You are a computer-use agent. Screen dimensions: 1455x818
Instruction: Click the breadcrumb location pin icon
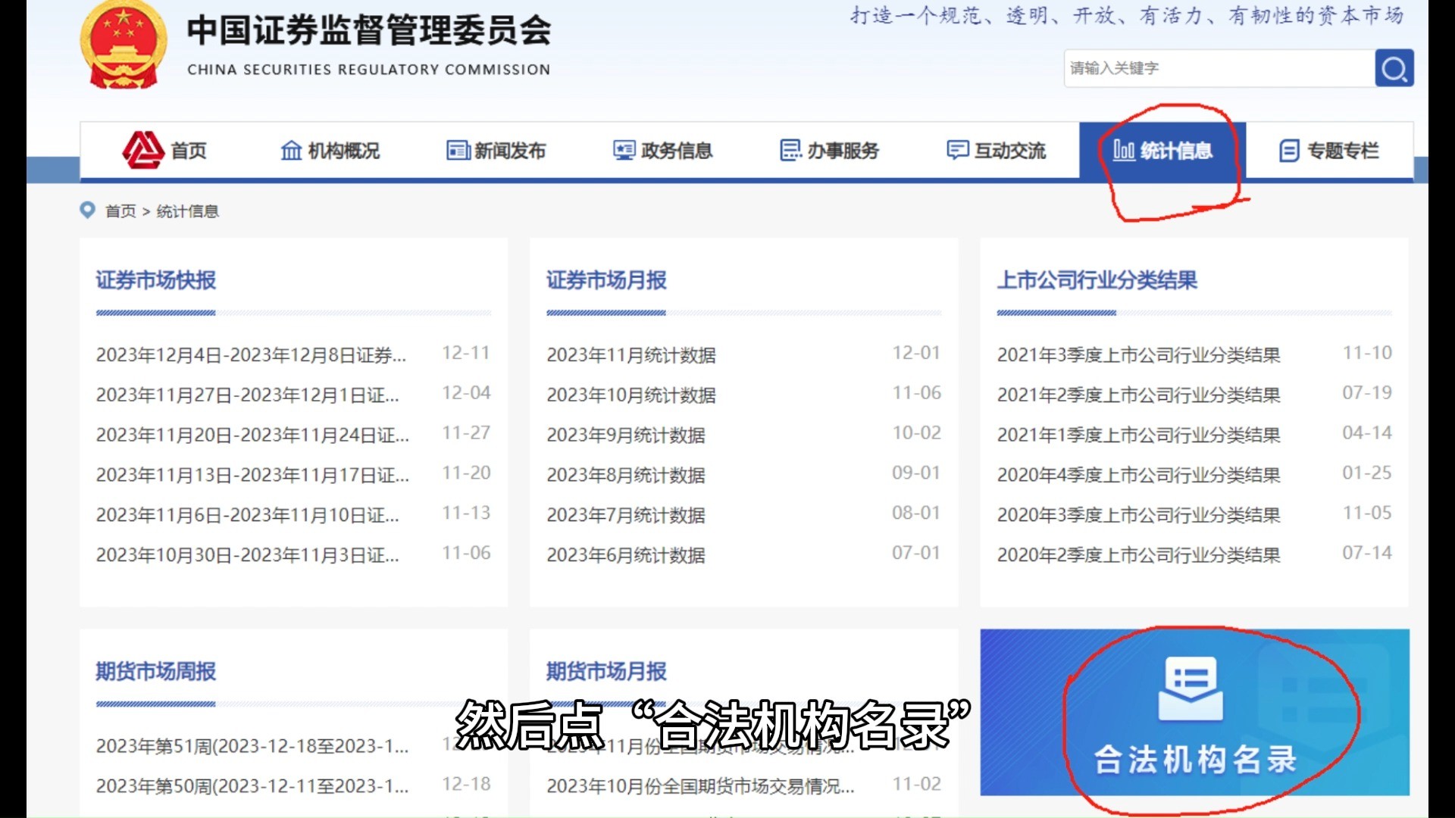tap(88, 211)
